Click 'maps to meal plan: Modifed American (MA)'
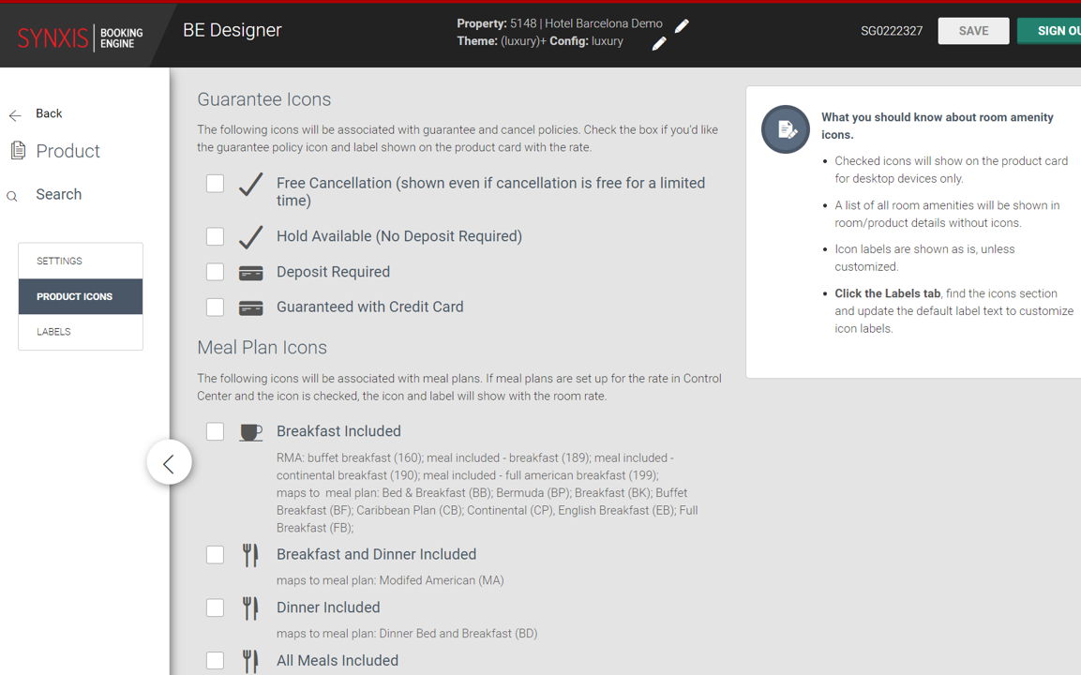The image size is (1081, 675). (x=390, y=580)
